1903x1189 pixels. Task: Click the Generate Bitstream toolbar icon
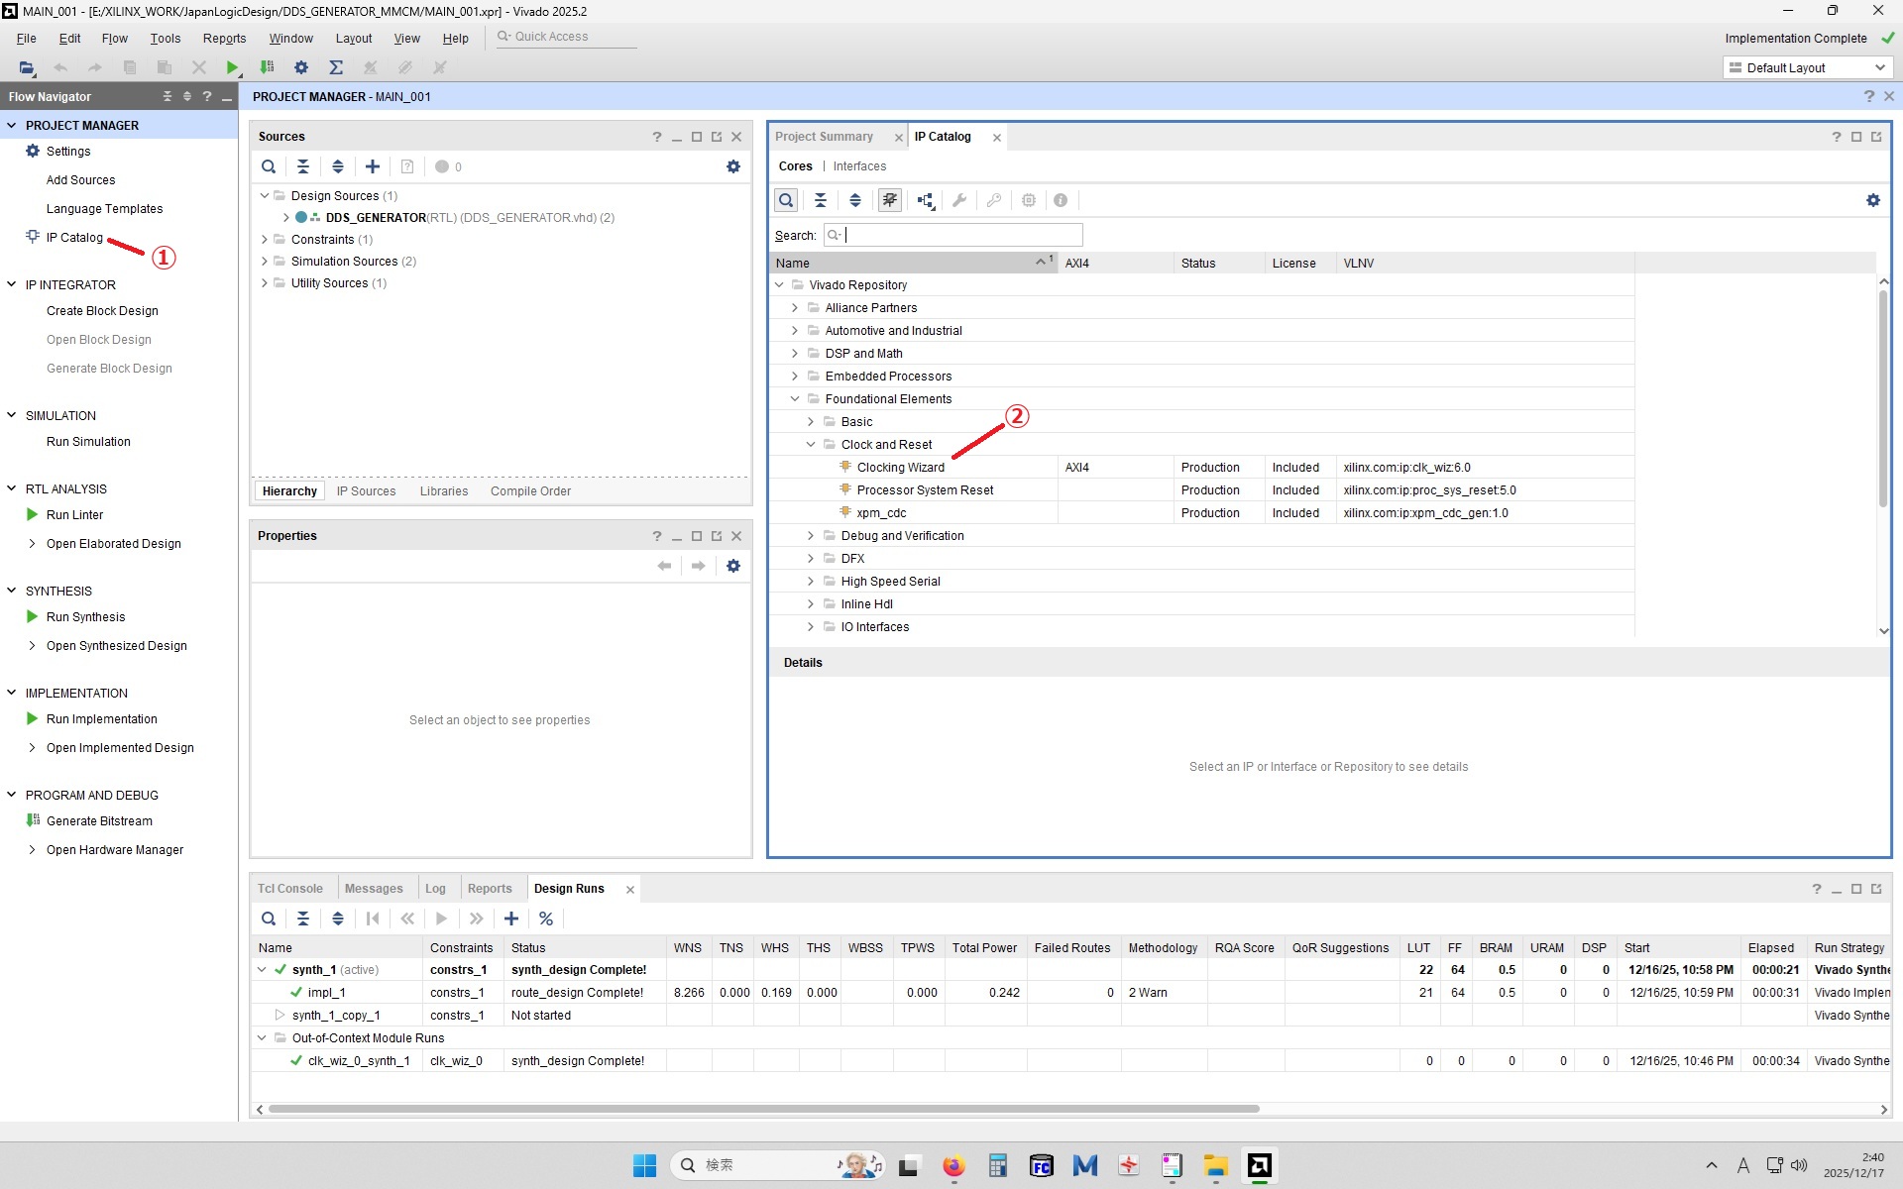click(x=267, y=67)
